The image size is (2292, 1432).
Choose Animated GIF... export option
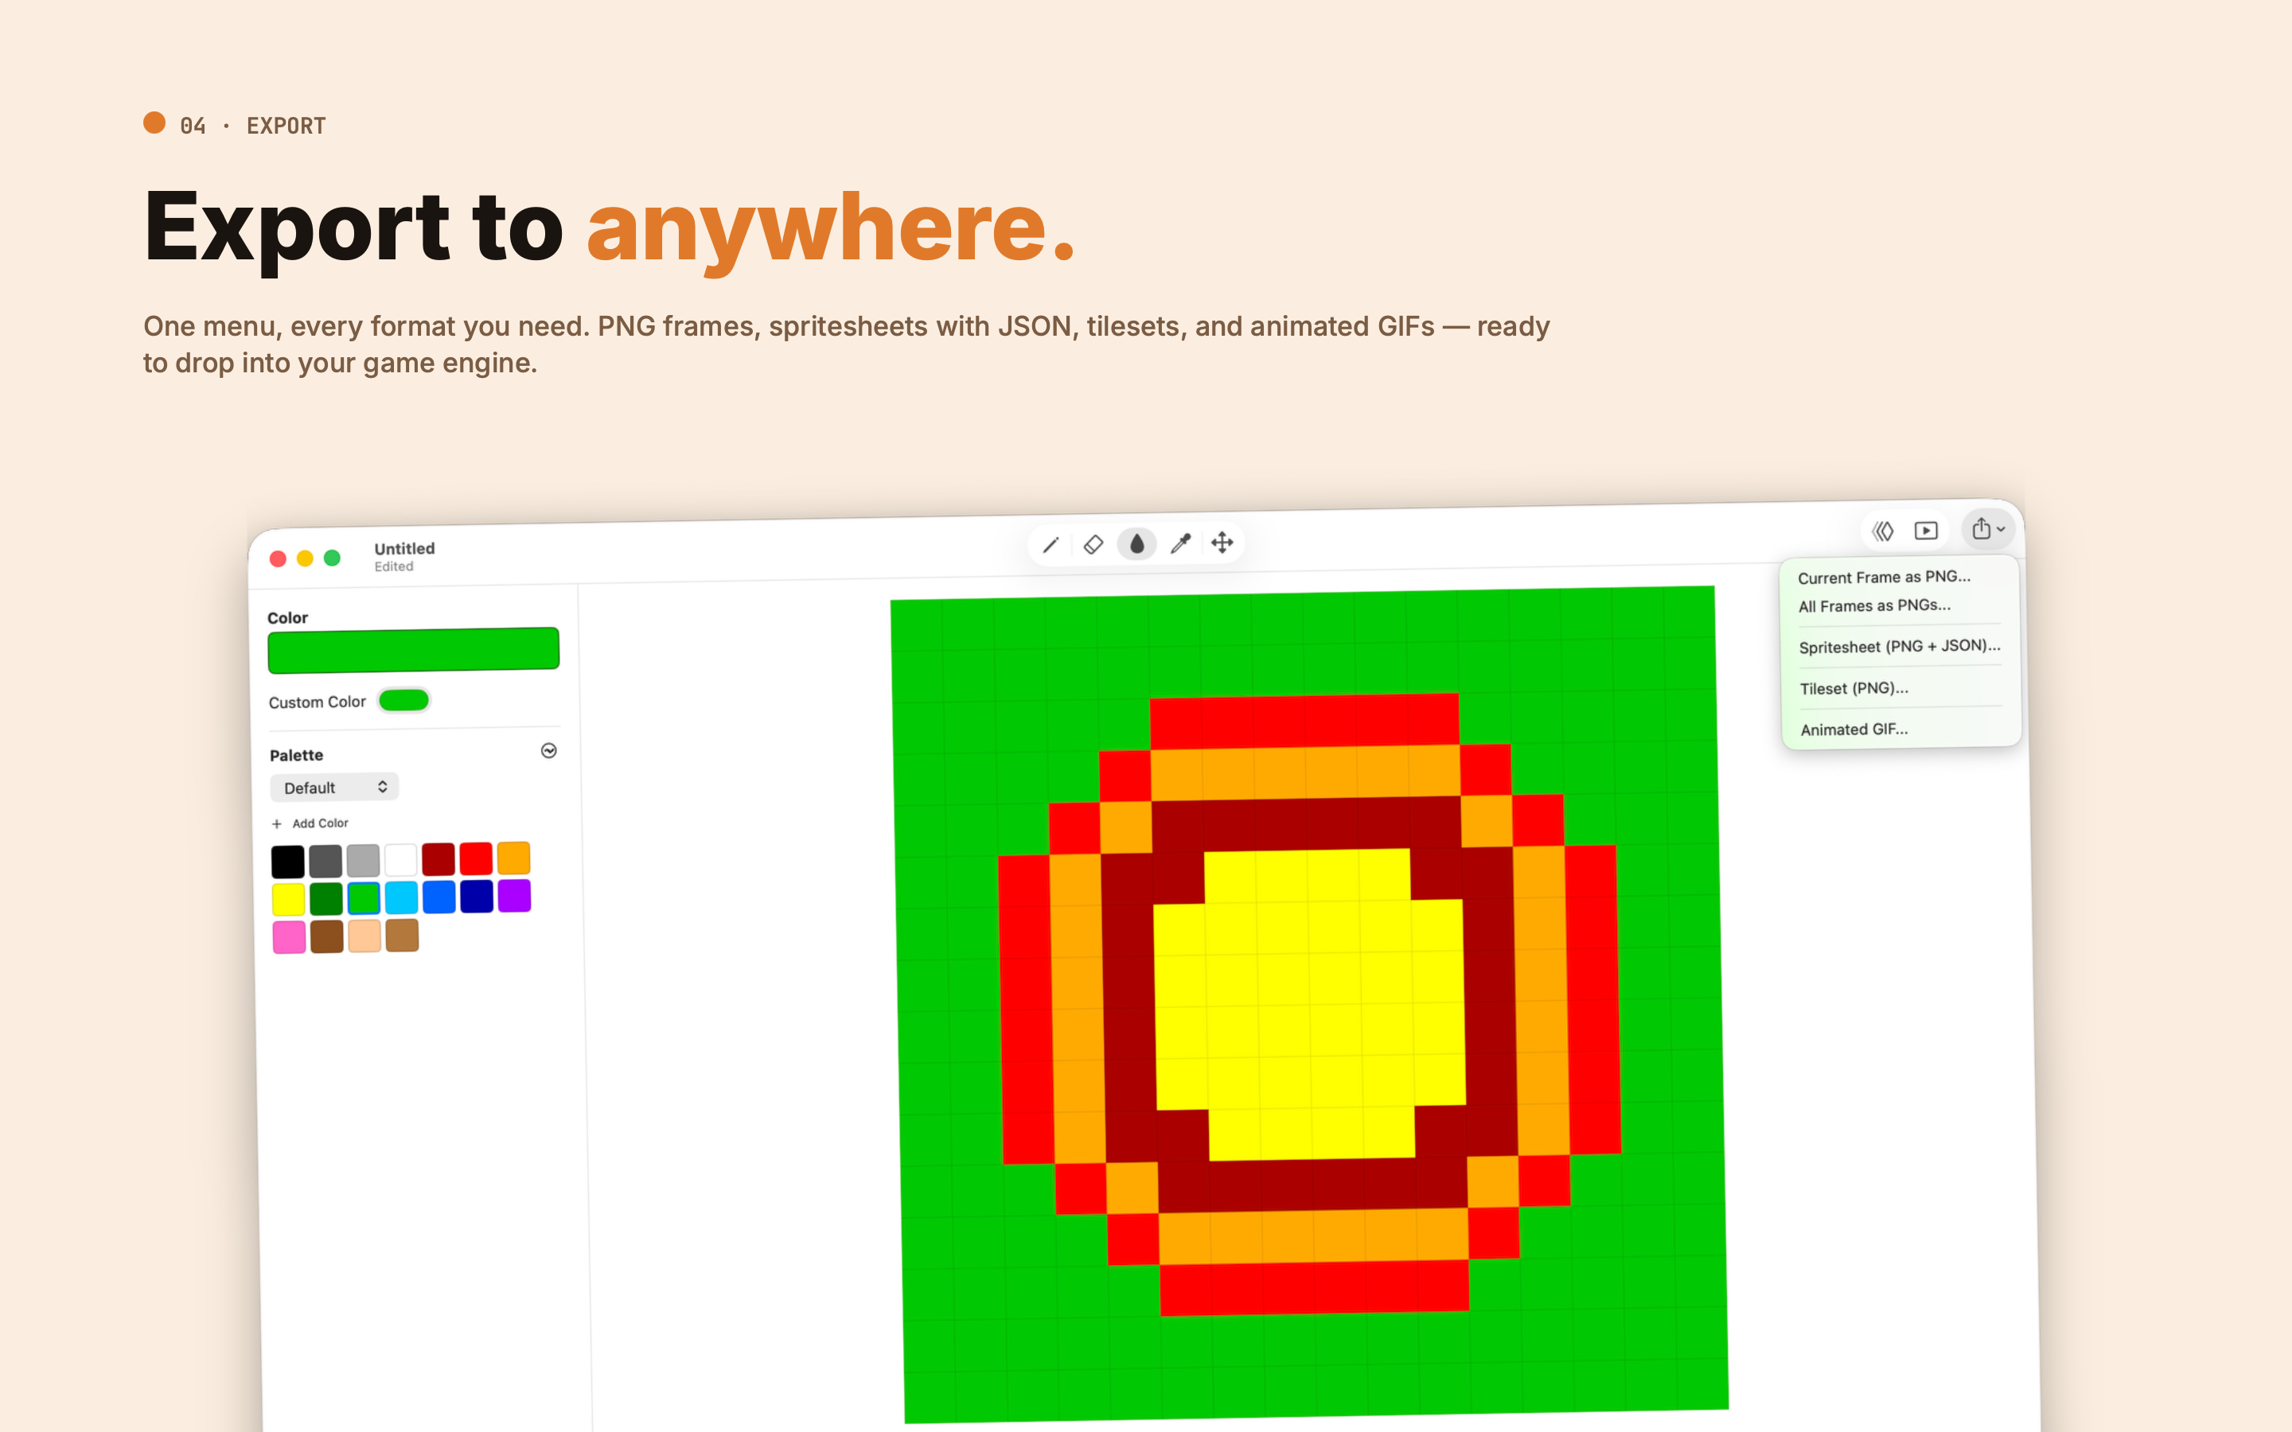point(1853,730)
